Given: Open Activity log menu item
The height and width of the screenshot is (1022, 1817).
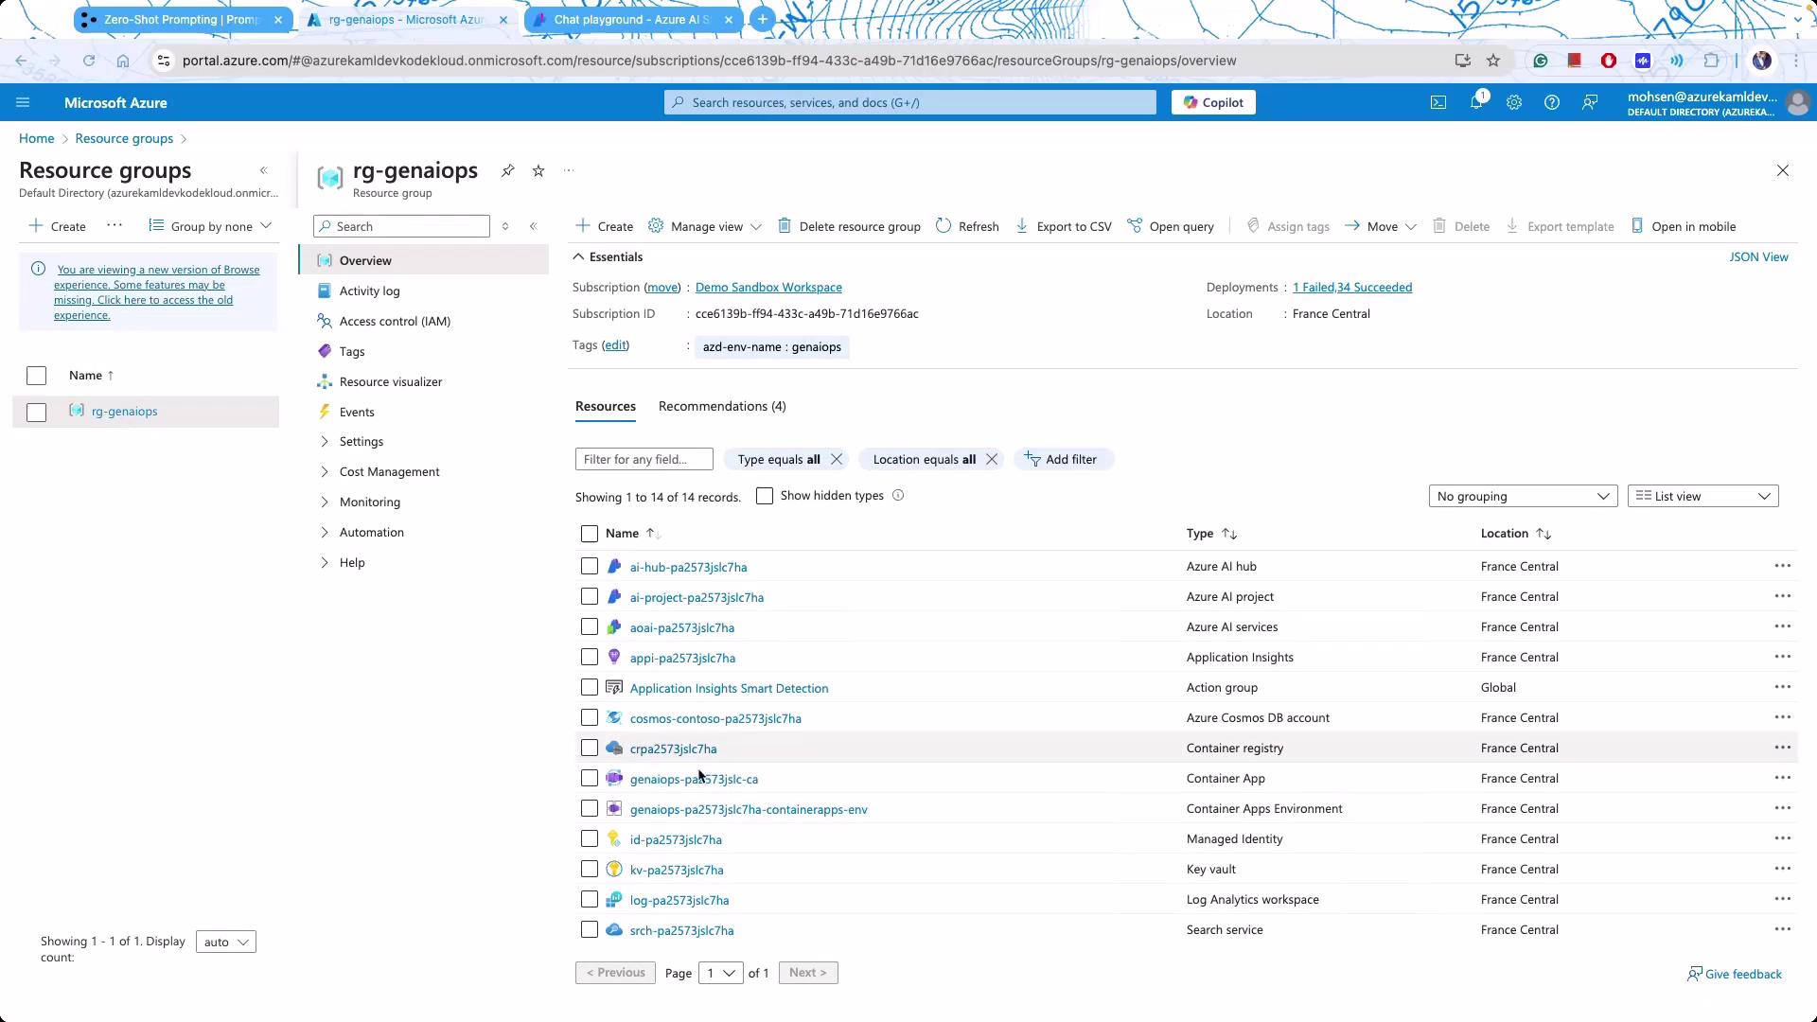Looking at the screenshot, I should click(369, 291).
